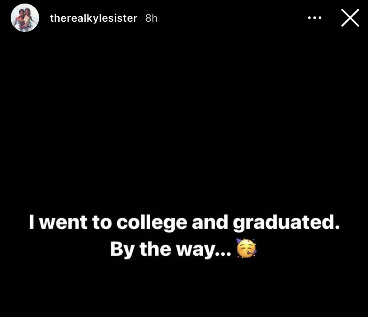Tap the party face emoji
The image size is (368, 317).
click(246, 249)
